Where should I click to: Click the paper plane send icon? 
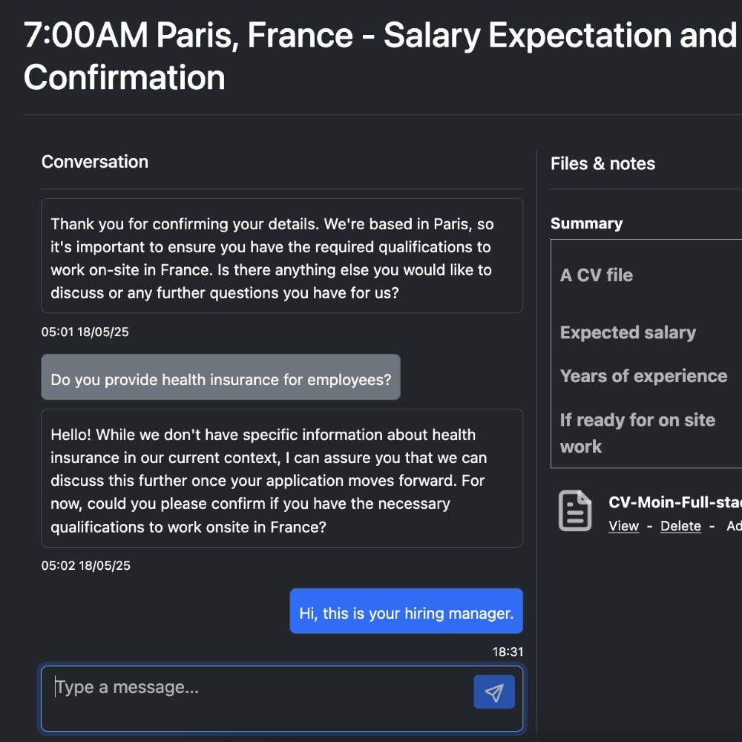(494, 692)
